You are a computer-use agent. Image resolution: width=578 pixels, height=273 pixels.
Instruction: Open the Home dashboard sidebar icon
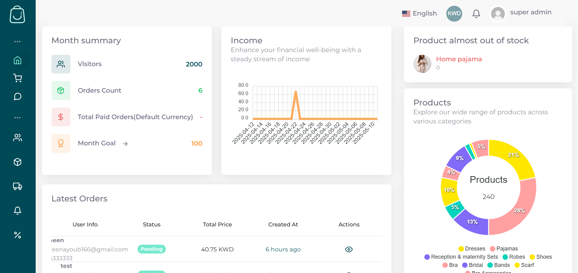pos(18,60)
